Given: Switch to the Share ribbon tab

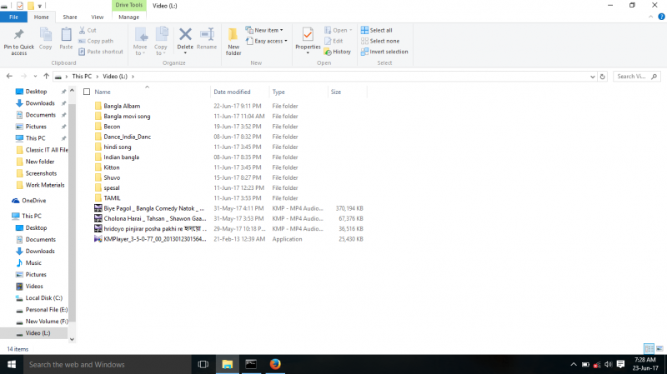Looking at the screenshot, I should click(70, 17).
